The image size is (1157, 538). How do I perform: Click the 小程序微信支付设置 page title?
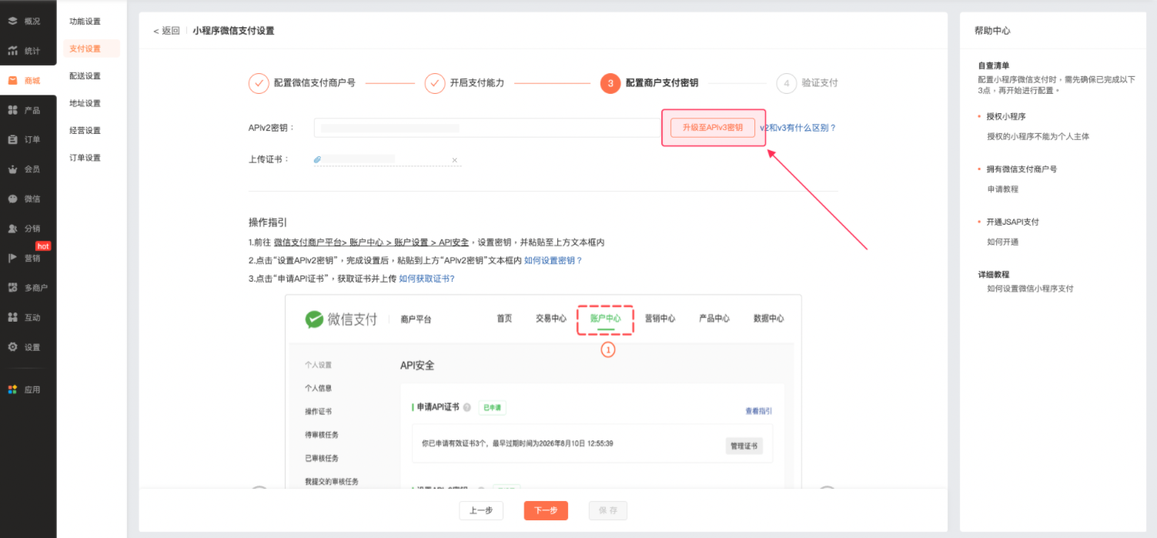coord(233,31)
